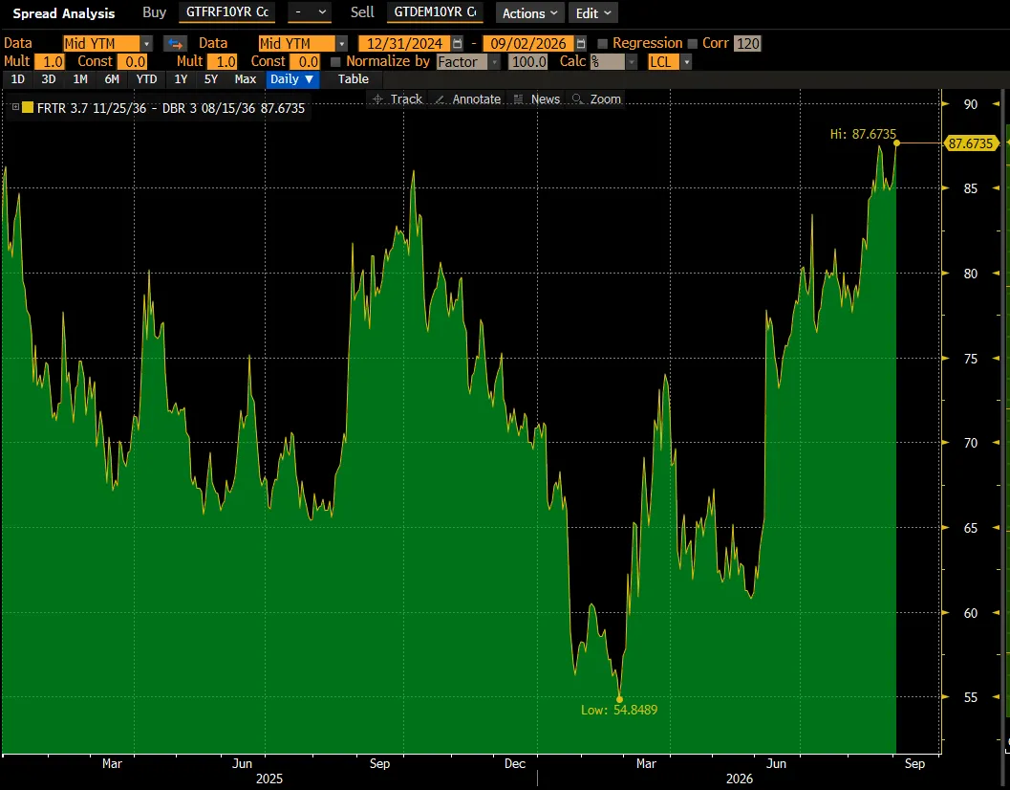Toggle the Normalize by checkbox
This screenshot has width=1010, height=790.
335,62
